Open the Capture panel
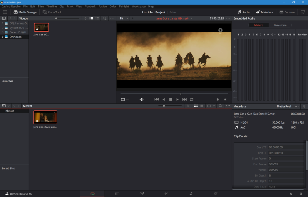This screenshot has height=197, width=308. pyautogui.click(x=287, y=12)
